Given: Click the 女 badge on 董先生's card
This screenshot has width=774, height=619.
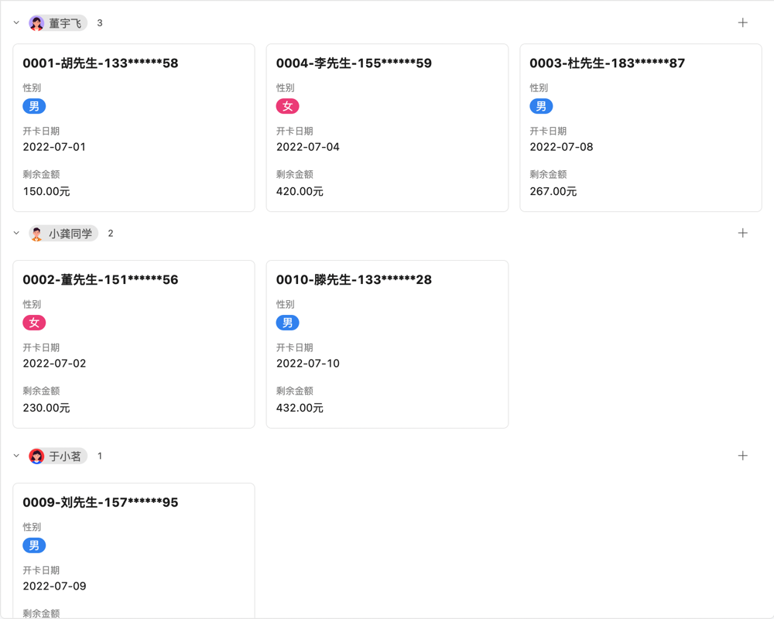Looking at the screenshot, I should coord(34,323).
